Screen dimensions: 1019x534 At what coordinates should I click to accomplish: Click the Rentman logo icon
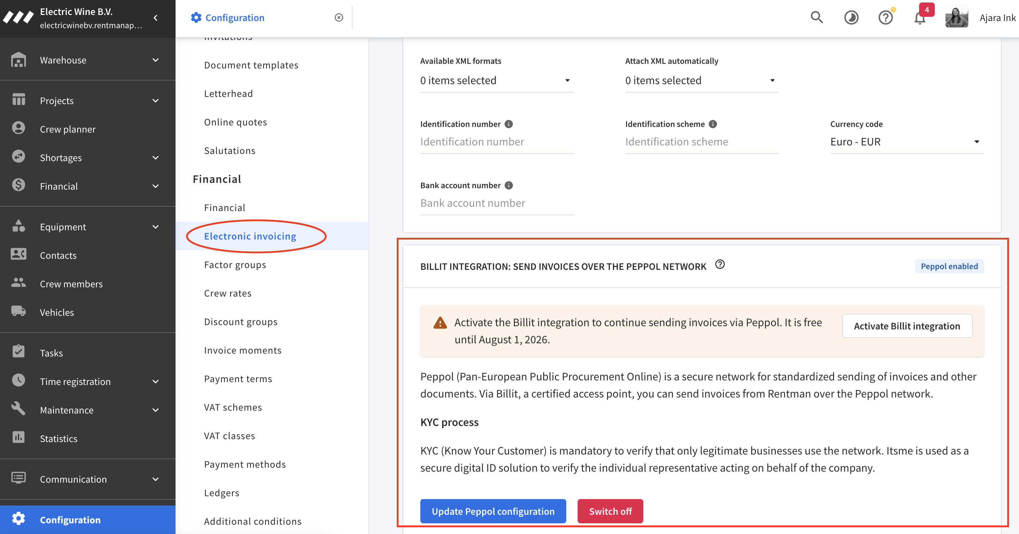coord(18,18)
